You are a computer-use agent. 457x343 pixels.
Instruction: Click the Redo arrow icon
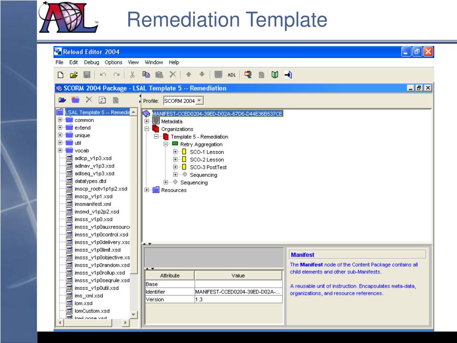(116, 75)
